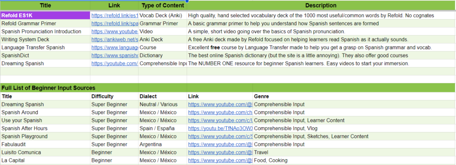Select the Beginner difficulty for La Capital
Image resolution: width=456 pixels, height=165 pixels.
pos(114,160)
